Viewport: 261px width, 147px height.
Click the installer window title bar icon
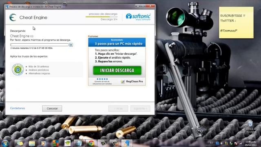pyautogui.click(x=7, y=7)
